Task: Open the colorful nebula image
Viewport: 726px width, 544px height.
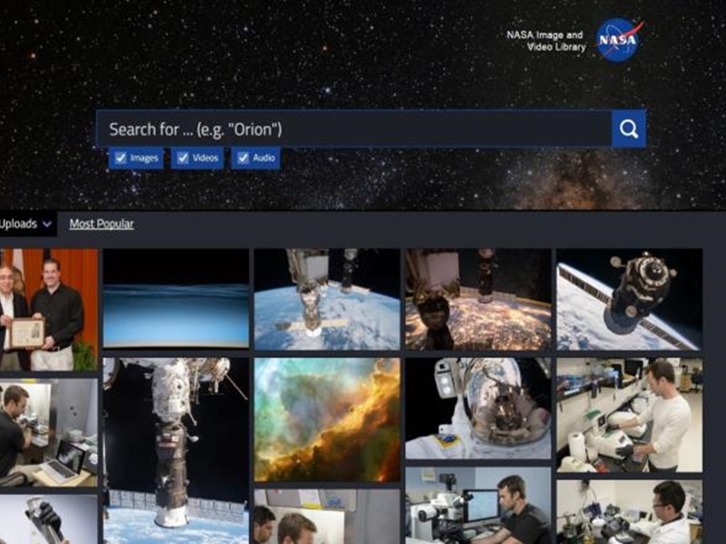Action: click(x=327, y=420)
